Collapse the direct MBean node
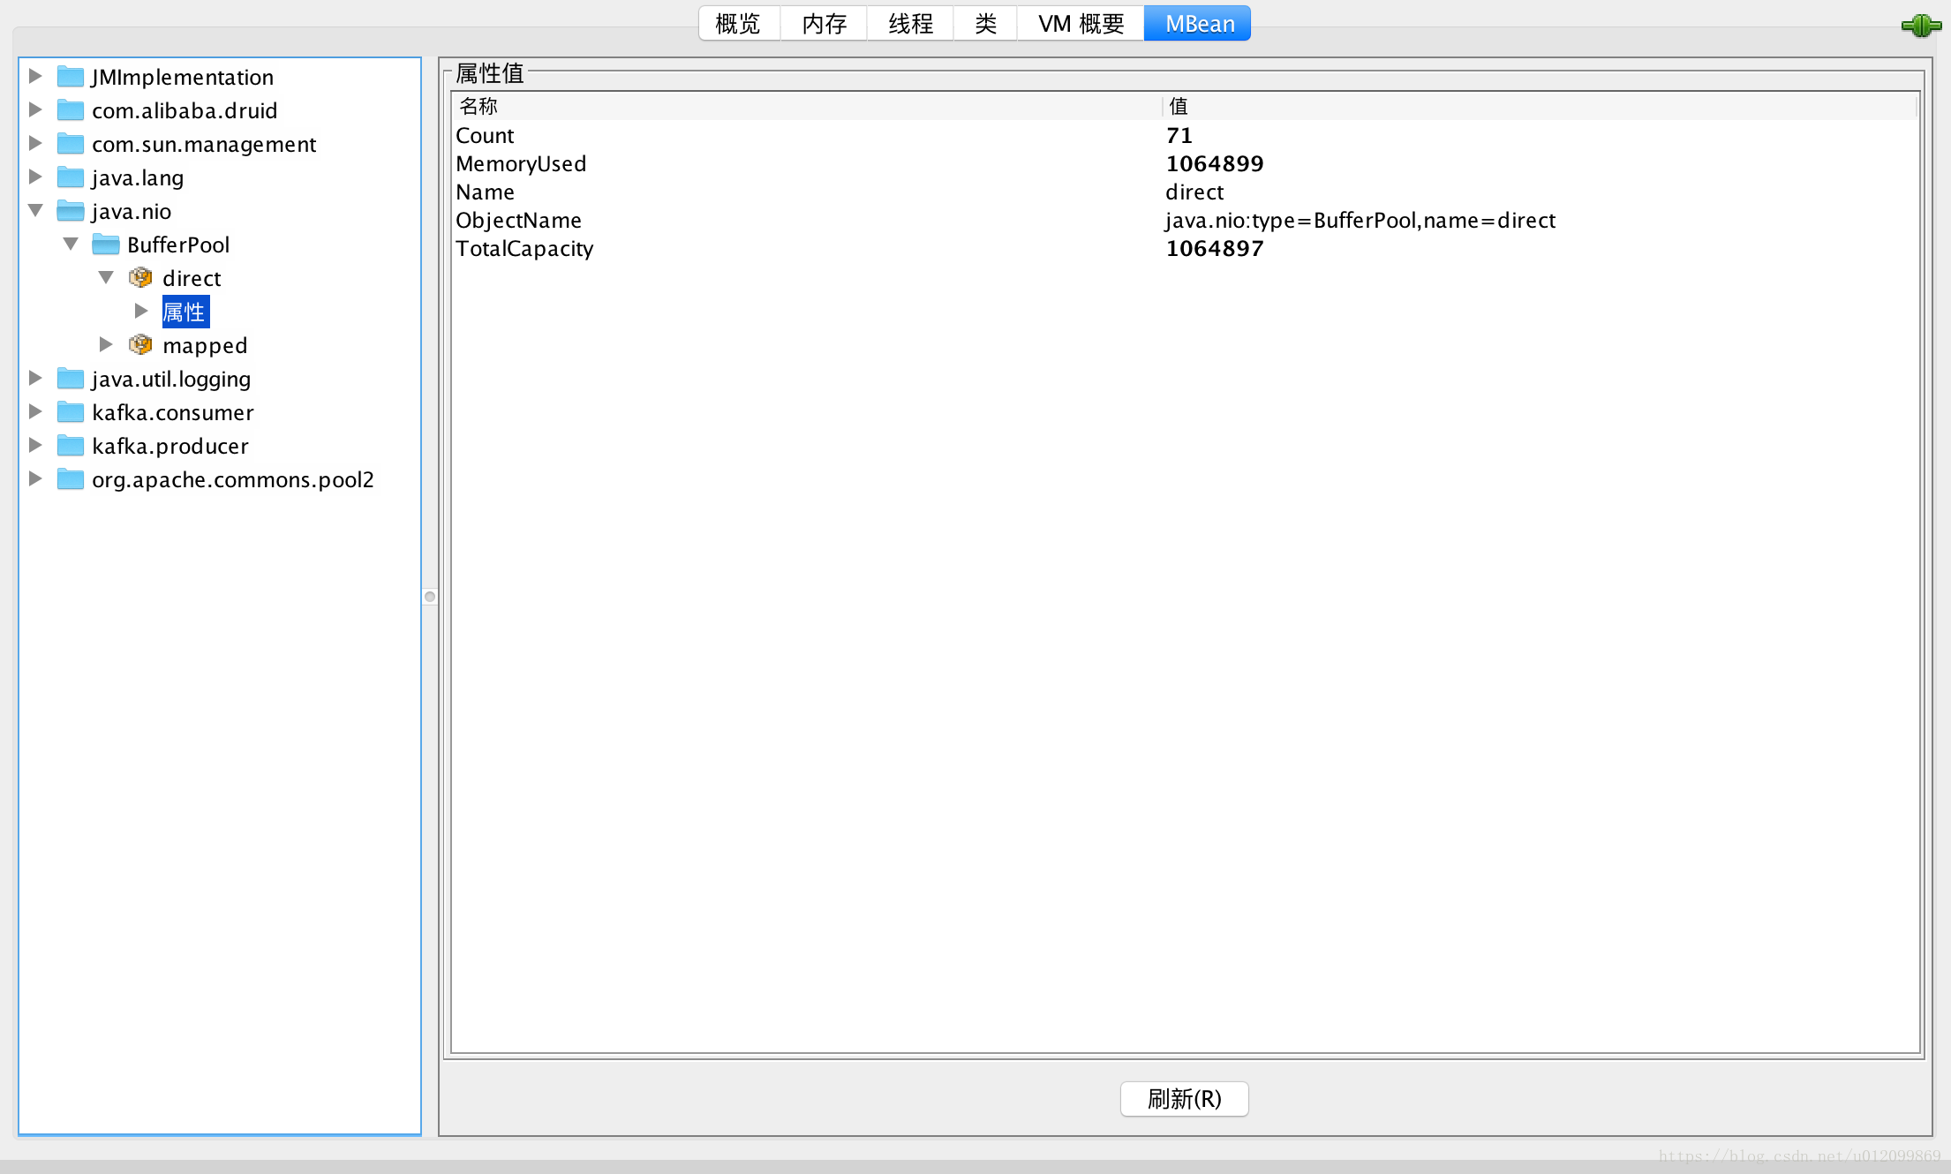 click(x=106, y=277)
